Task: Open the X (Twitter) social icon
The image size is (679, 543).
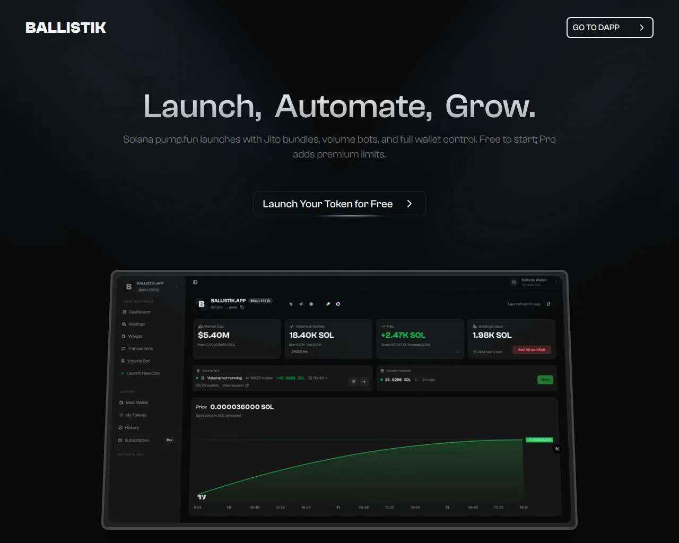Action: coord(291,304)
